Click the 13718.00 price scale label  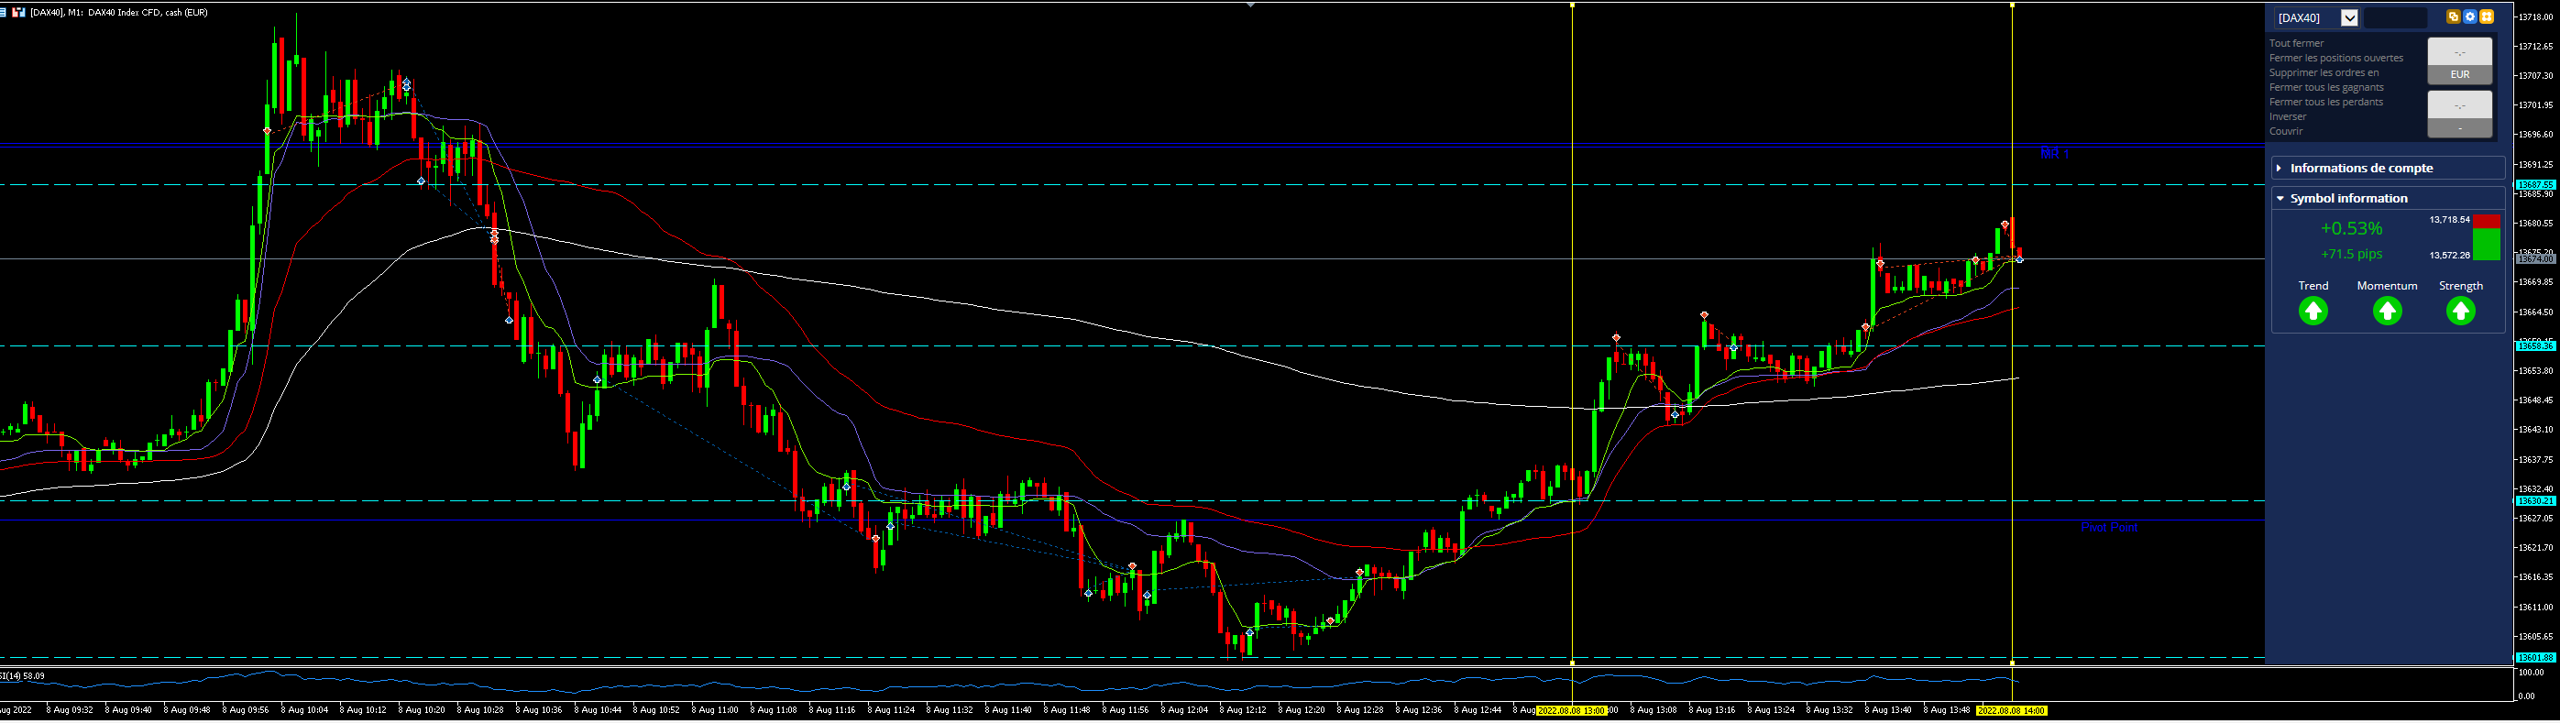point(2537,16)
